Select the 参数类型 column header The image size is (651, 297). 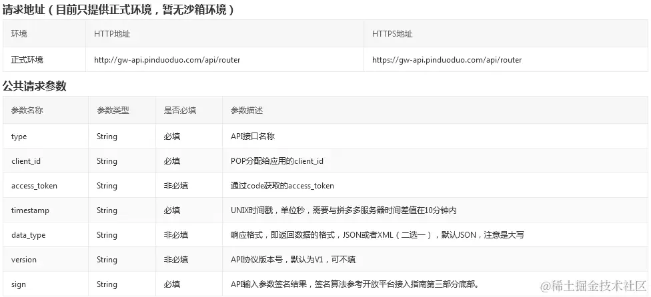pos(113,111)
